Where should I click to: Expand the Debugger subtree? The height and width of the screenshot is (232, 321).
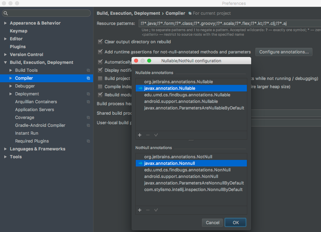[10, 86]
